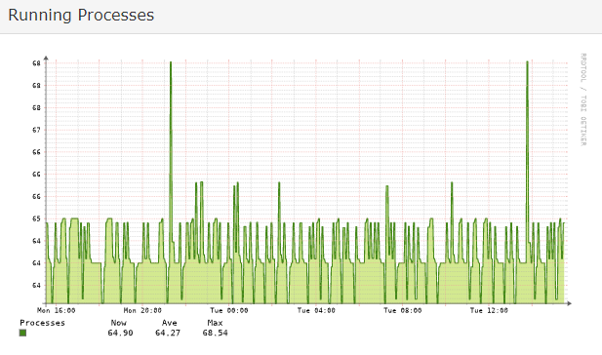The width and height of the screenshot is (602, 355).
Task: Click the Mon 16:00 time axis label
Action: point(56,310)
